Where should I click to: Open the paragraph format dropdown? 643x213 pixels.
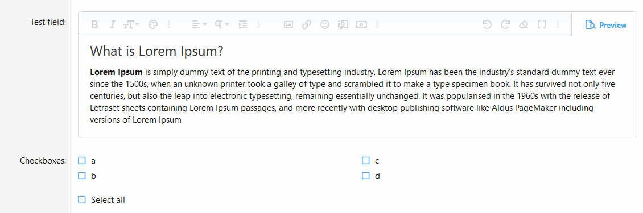click(x=222, y=24)
